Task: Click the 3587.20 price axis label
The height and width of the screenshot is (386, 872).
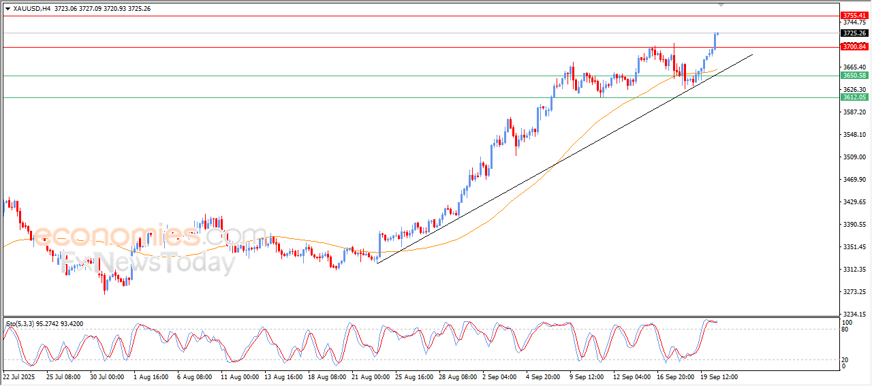Action: [854, 112]
